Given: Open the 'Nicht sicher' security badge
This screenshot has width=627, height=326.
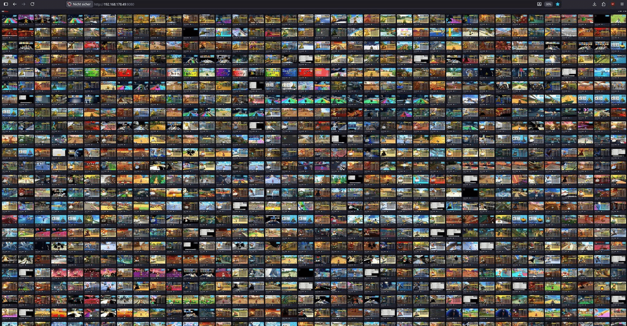Looking at the screenshot, I should click(x=79, y=4).
